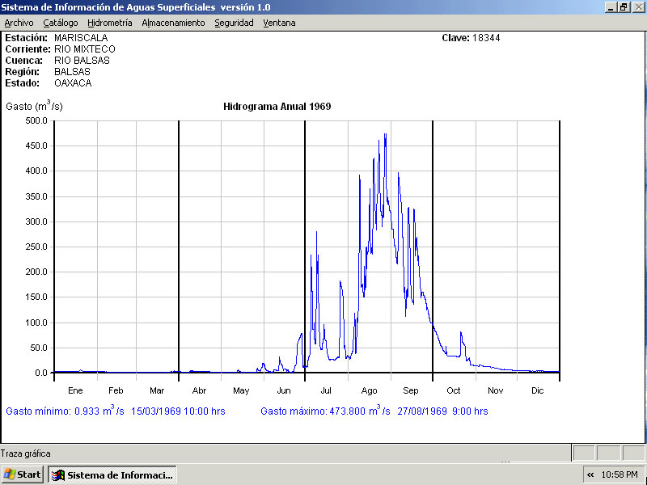Viewport: 647px width, 485px height.
Task: Expand hidden system tray icons chevron
Action: (590, 474)
